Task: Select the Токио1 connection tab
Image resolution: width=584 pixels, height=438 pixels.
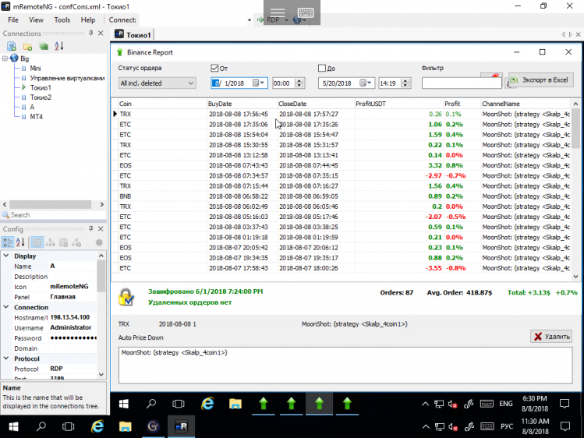Action: 133,34
